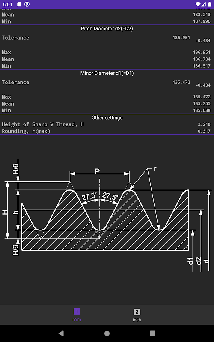
Task: Select minor diameter Mean value 135.255
Action: click(202, 103)
